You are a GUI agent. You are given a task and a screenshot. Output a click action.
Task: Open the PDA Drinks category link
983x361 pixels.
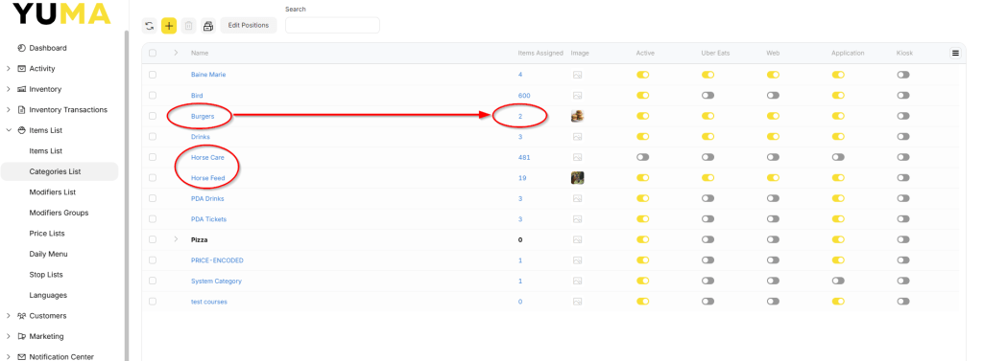[207, 199]
